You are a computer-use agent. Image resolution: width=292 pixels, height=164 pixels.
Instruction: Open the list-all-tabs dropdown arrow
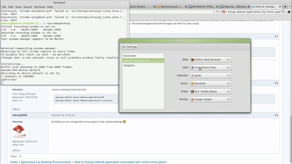(290, 6)
